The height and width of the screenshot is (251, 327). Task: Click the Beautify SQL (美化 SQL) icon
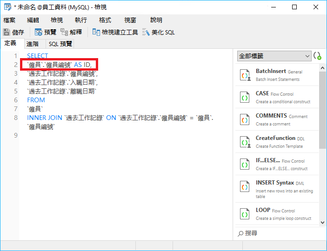click(146, 32)
